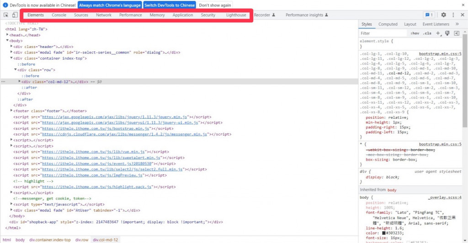Open the jquery.min.js script link
The width and height of the screenshot is (468, 243).
(x=114, y=117)
